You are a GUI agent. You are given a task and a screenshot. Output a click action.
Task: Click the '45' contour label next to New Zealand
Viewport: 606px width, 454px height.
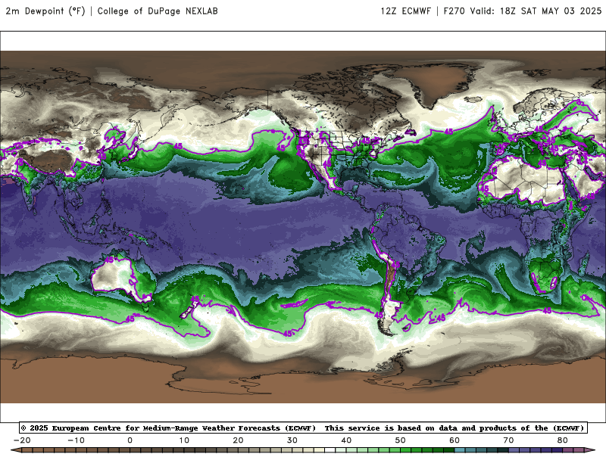coord(195,299)
